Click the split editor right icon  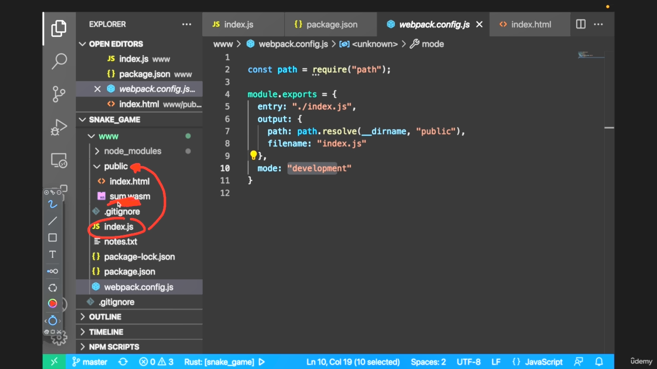tap(581, 24)
